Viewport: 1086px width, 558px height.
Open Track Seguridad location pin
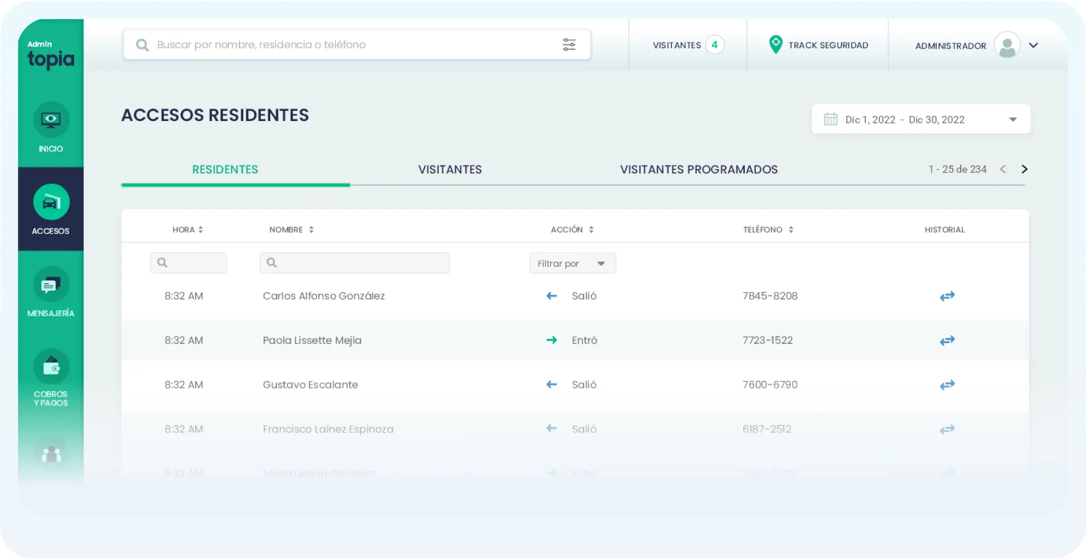[775, 45]
